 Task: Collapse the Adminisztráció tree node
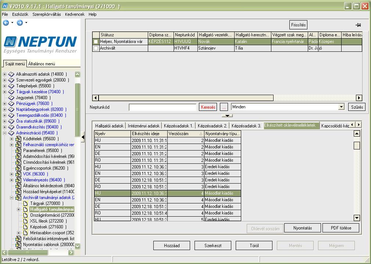[4, 133]
